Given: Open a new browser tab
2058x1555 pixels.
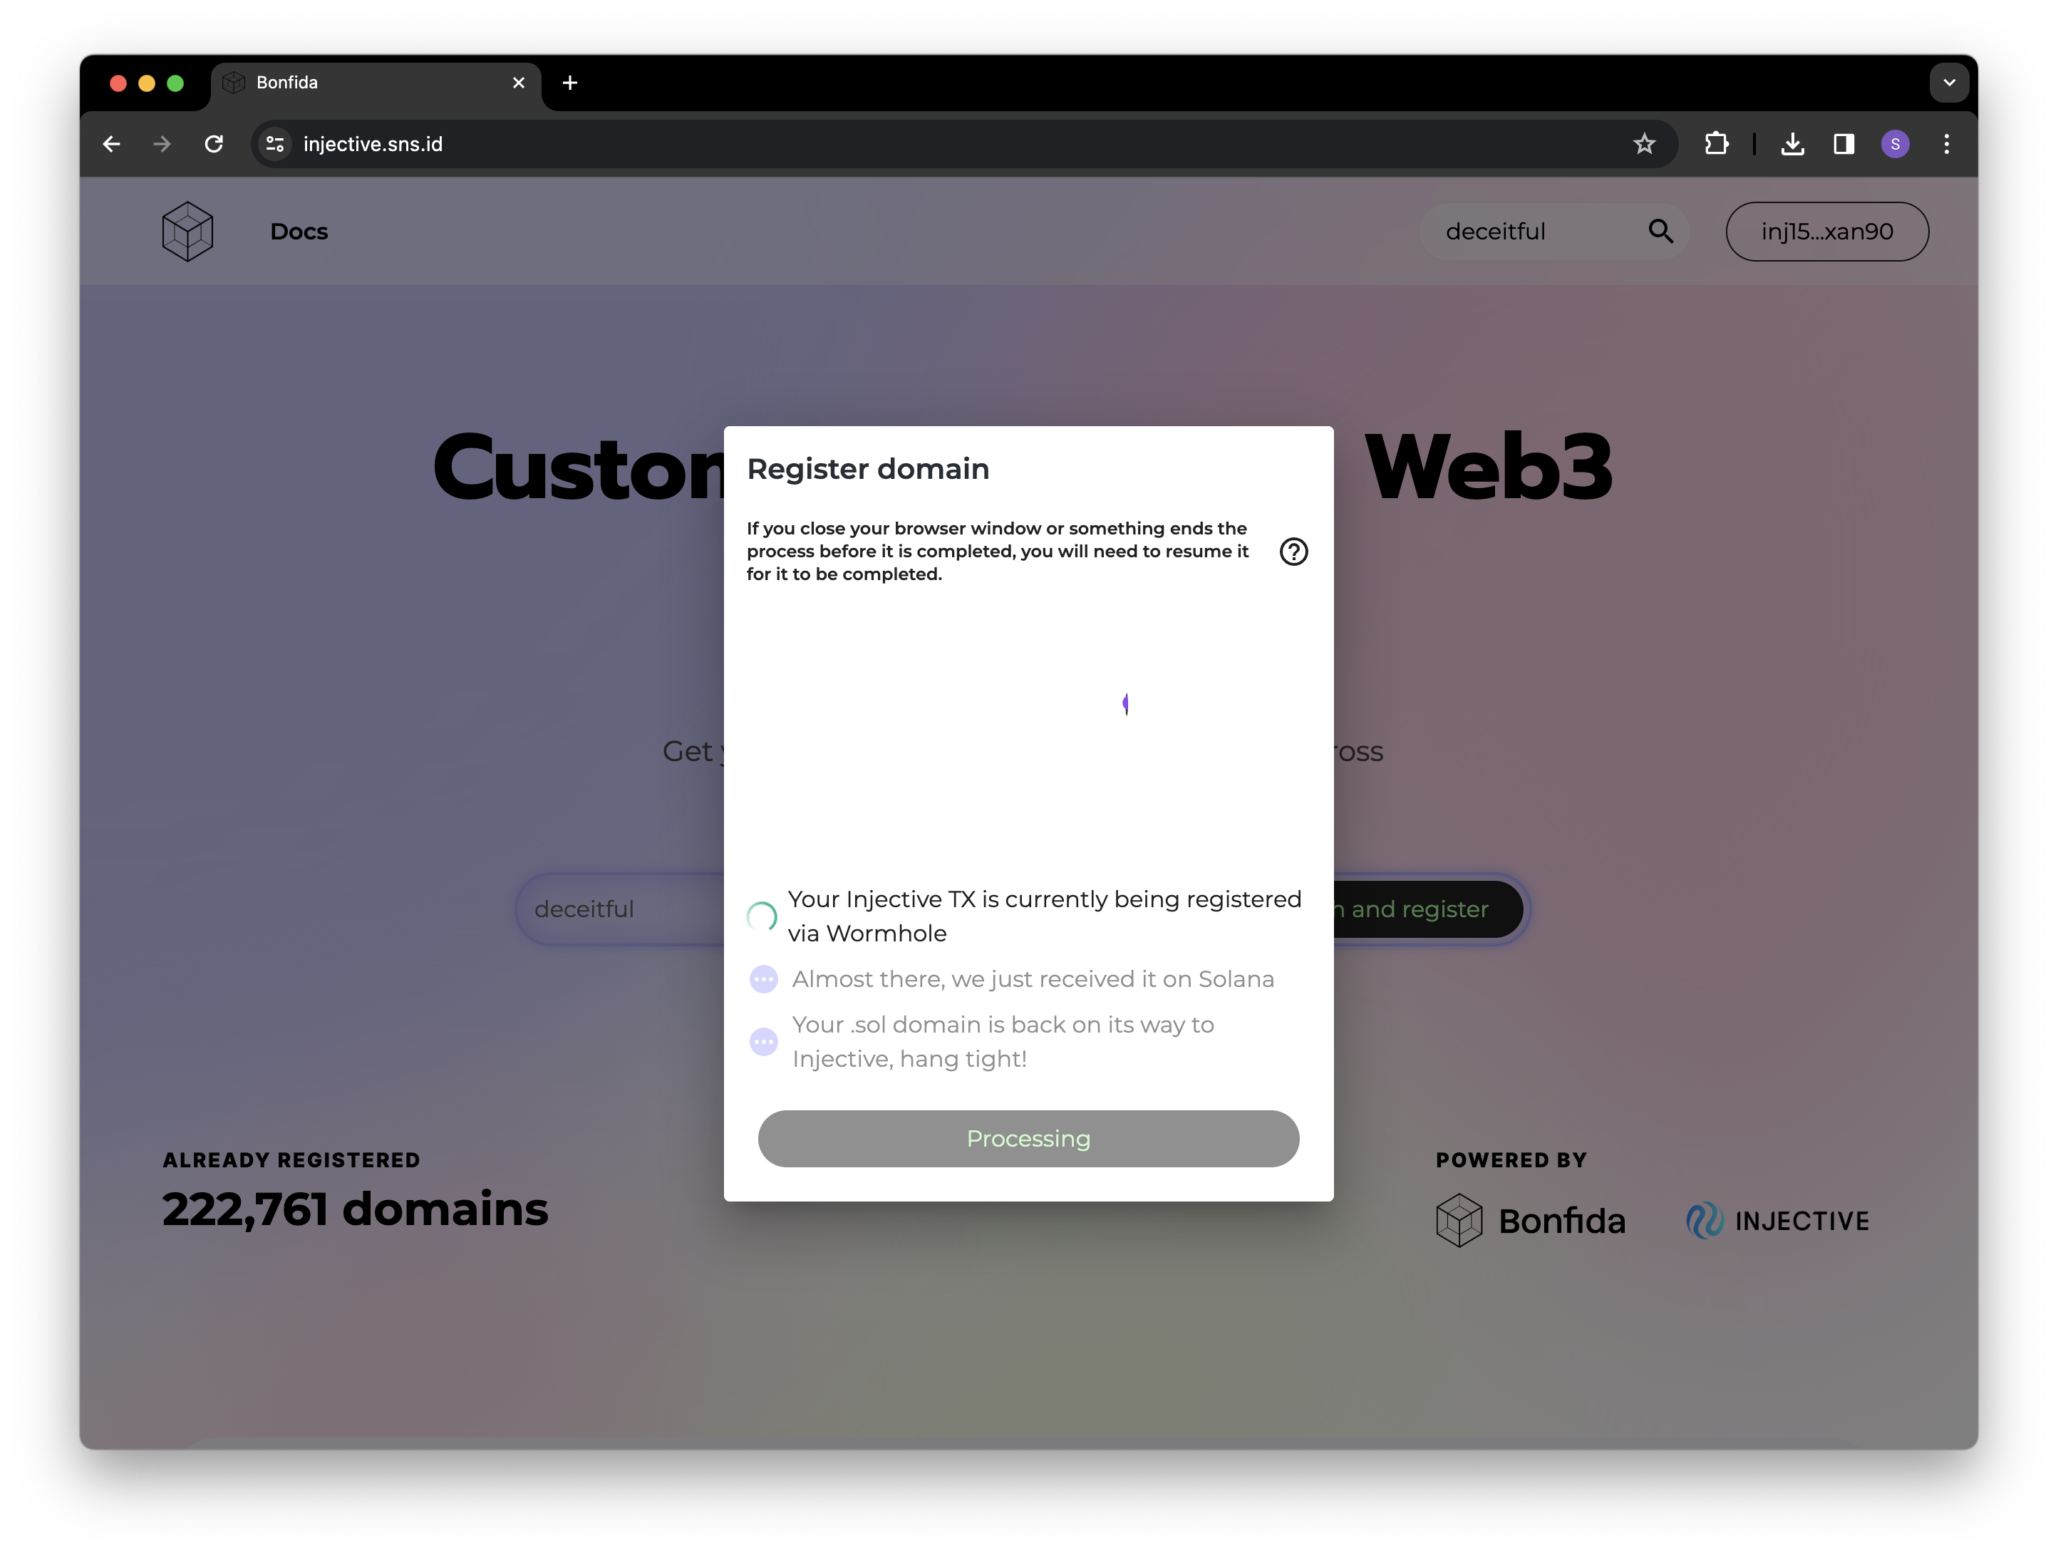Looking at the screenshot, I should point(570,83).
